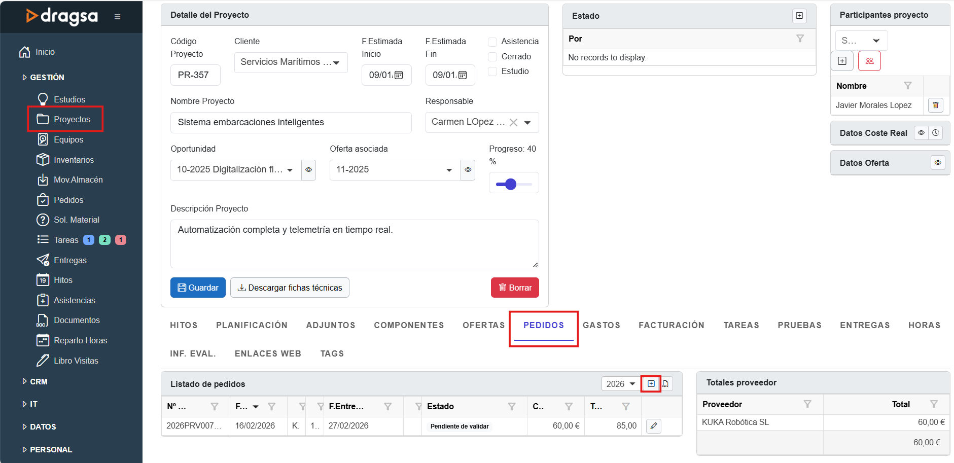Click the Progreso slider handle
This screenshot has height=463, width=954.
pyautogui.click(x=511, y=184)
